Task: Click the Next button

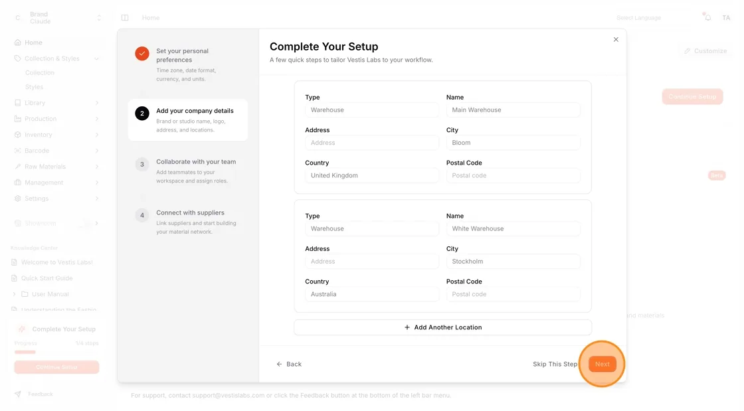Action: tap(602, 364)
